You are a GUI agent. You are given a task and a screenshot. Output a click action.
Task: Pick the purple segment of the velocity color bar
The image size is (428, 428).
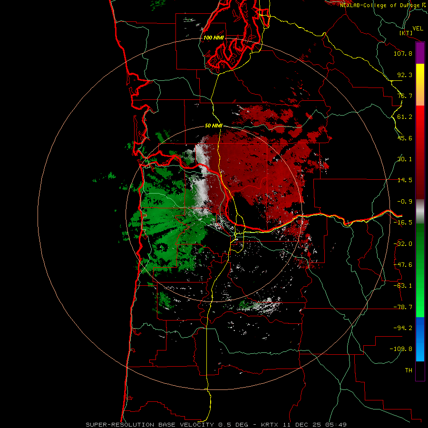click(420, 53)
